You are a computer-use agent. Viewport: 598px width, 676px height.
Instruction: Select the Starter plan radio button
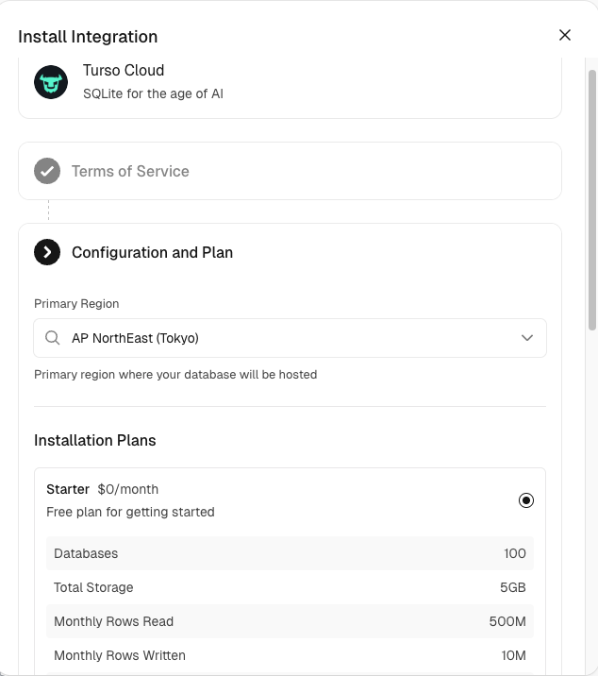pos(526,500)
